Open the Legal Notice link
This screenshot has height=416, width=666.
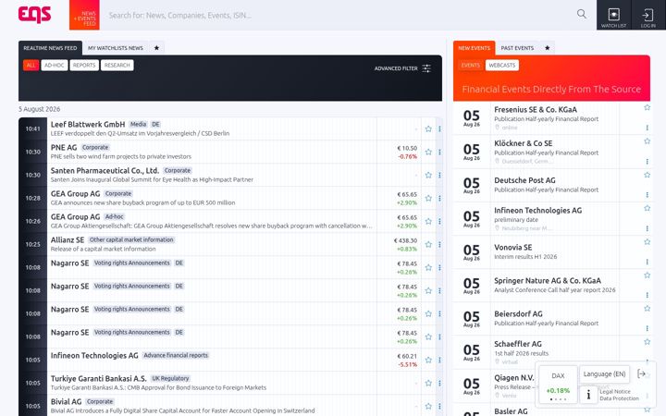coord(615,391)
